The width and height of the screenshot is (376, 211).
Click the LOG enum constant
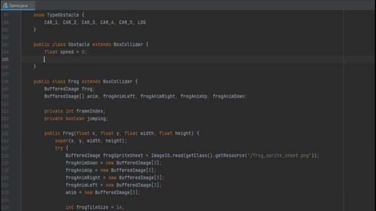tap(142, 22)
